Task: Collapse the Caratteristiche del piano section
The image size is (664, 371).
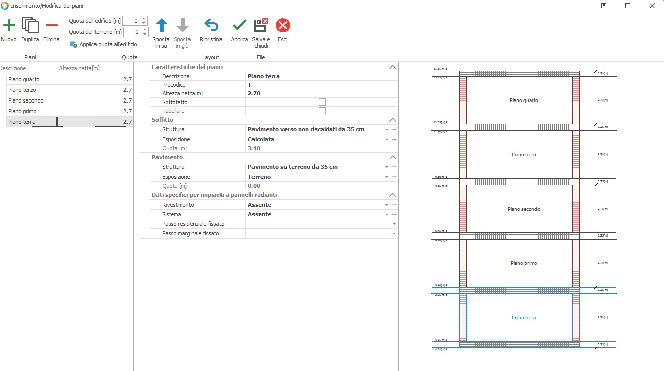Action: (x=392, y=67)
